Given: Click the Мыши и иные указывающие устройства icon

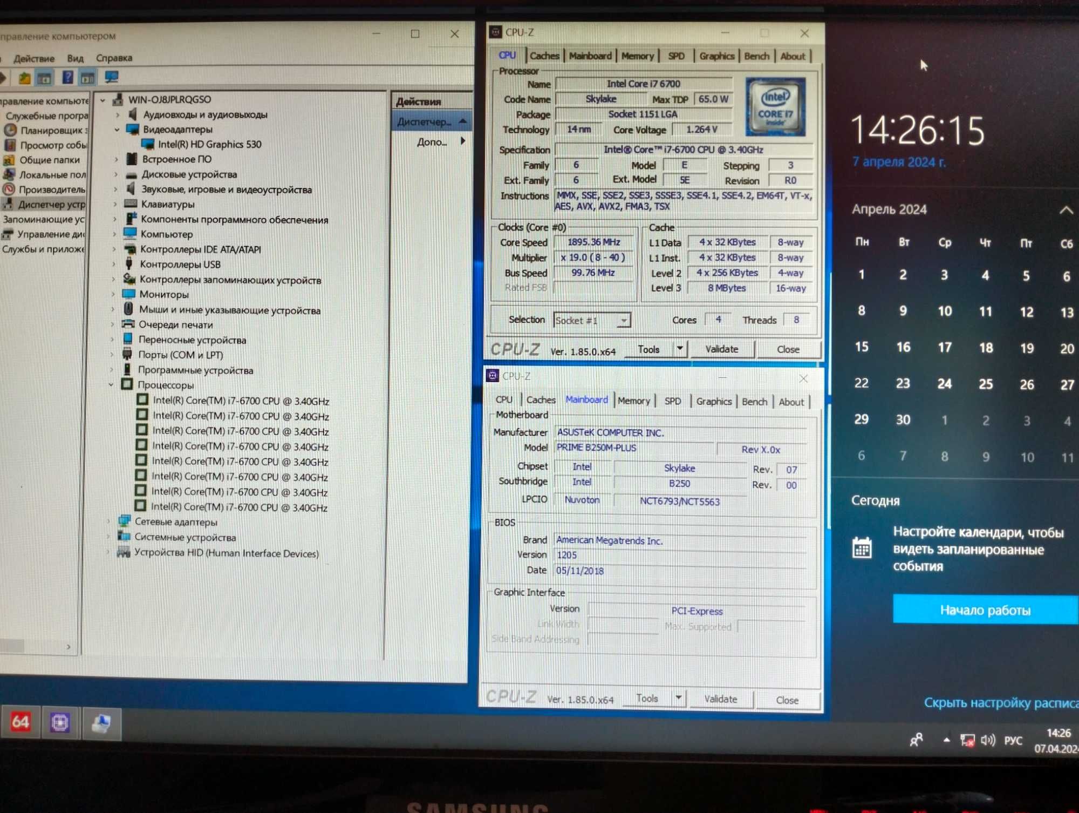Looking at the screenshot, I should tap(128, 309).
